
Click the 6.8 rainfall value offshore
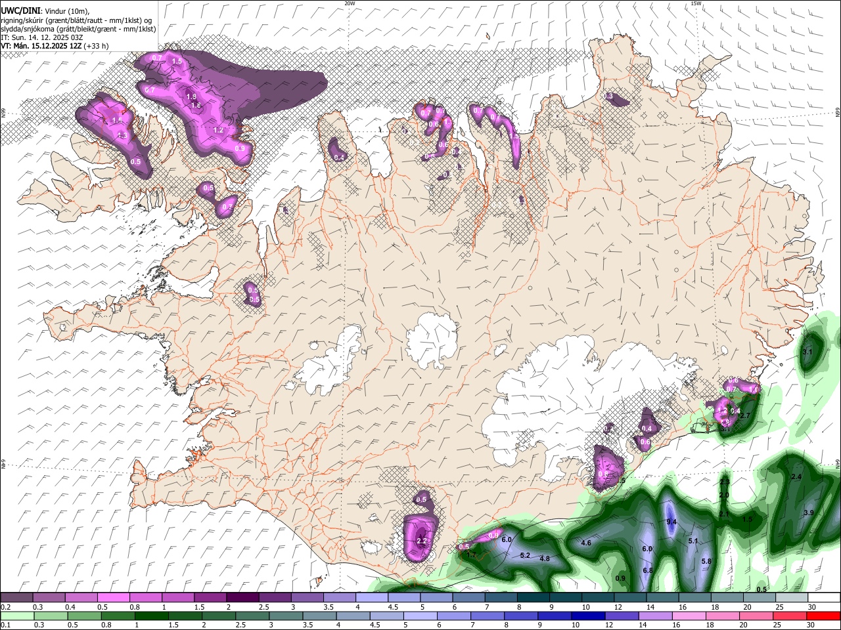pyautogui.click(x=648, y=570)
